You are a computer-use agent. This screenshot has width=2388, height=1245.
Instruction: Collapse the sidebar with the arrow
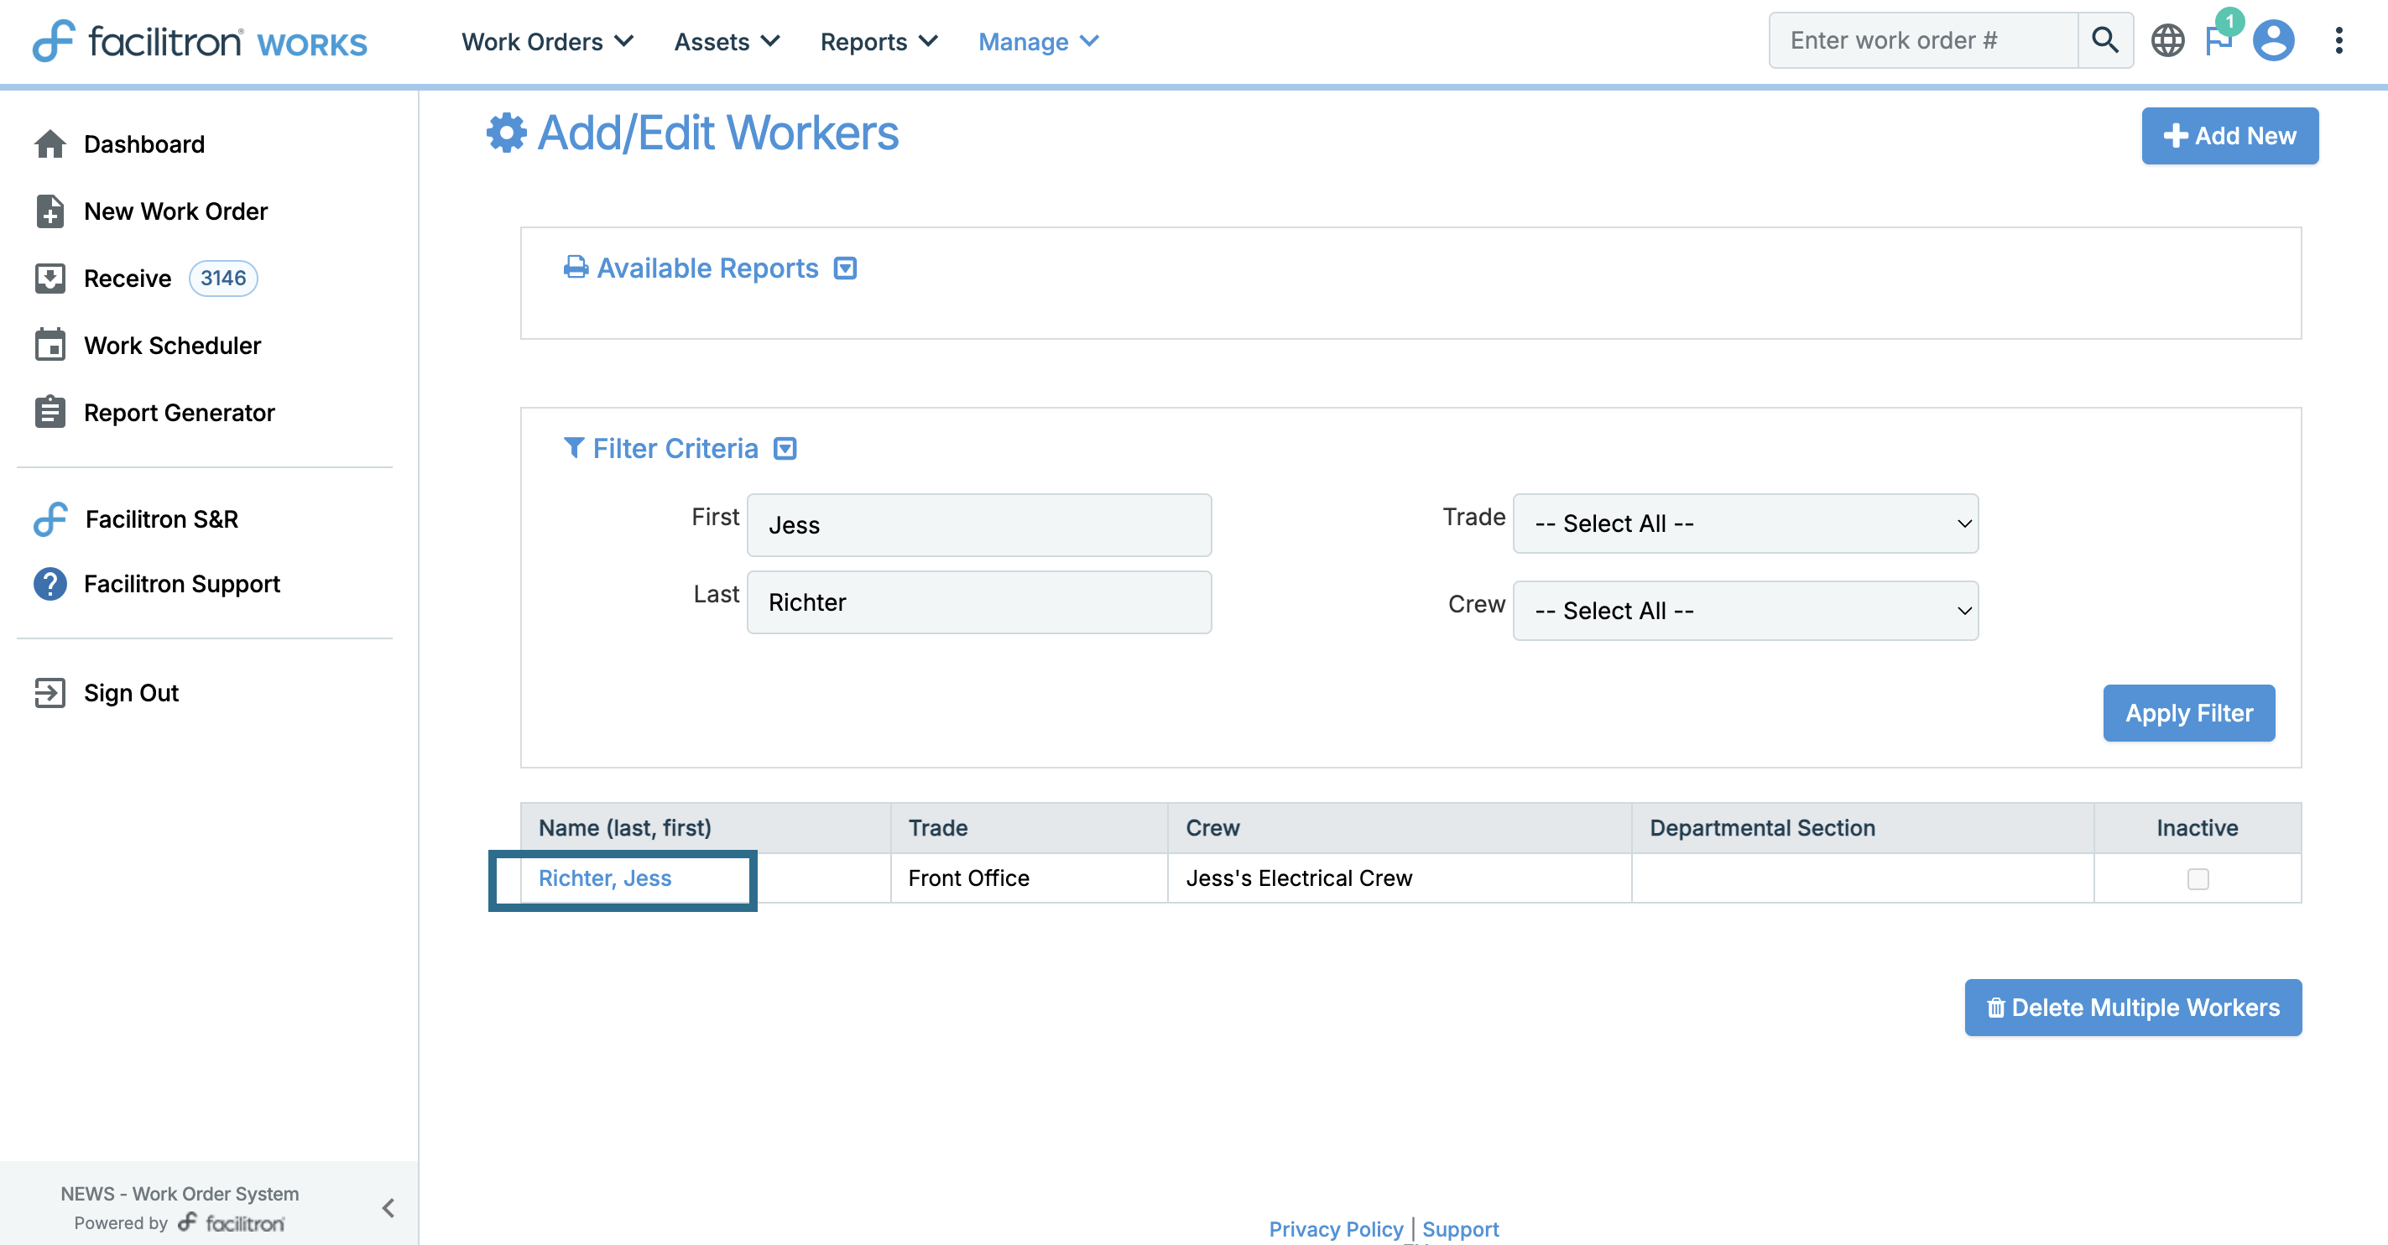(x=388, y=1207)
